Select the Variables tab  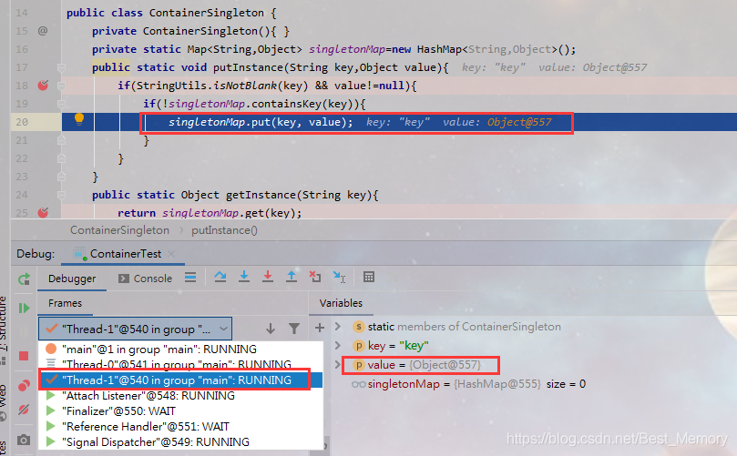click(x=341, y=303)
